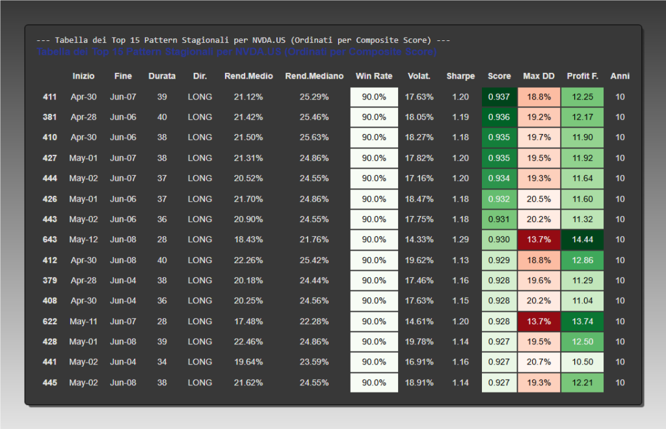Image resolution: width=666 pixels, height=429 pixels.
Task: Select row index 445
Action: [49, 383]
